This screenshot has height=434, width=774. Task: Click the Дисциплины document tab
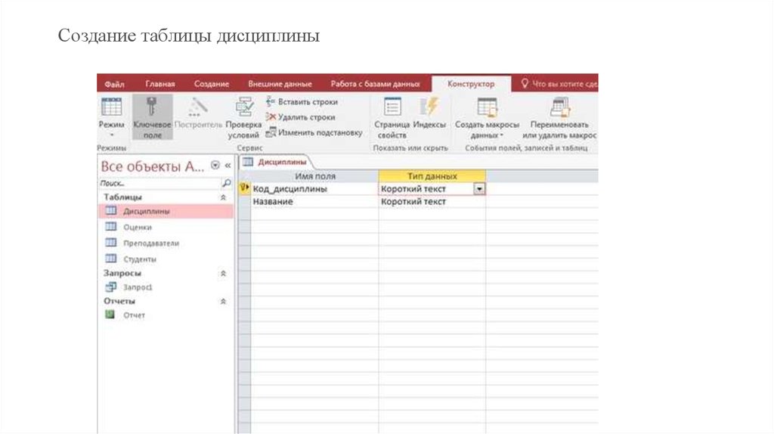(x=275, y=162)
